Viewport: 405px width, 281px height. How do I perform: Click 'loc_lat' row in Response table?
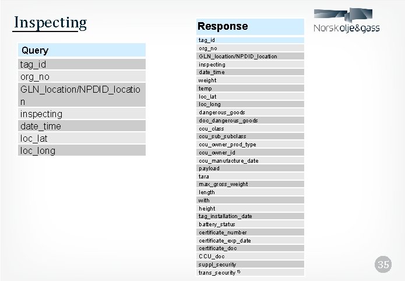(x=250, y=96)
